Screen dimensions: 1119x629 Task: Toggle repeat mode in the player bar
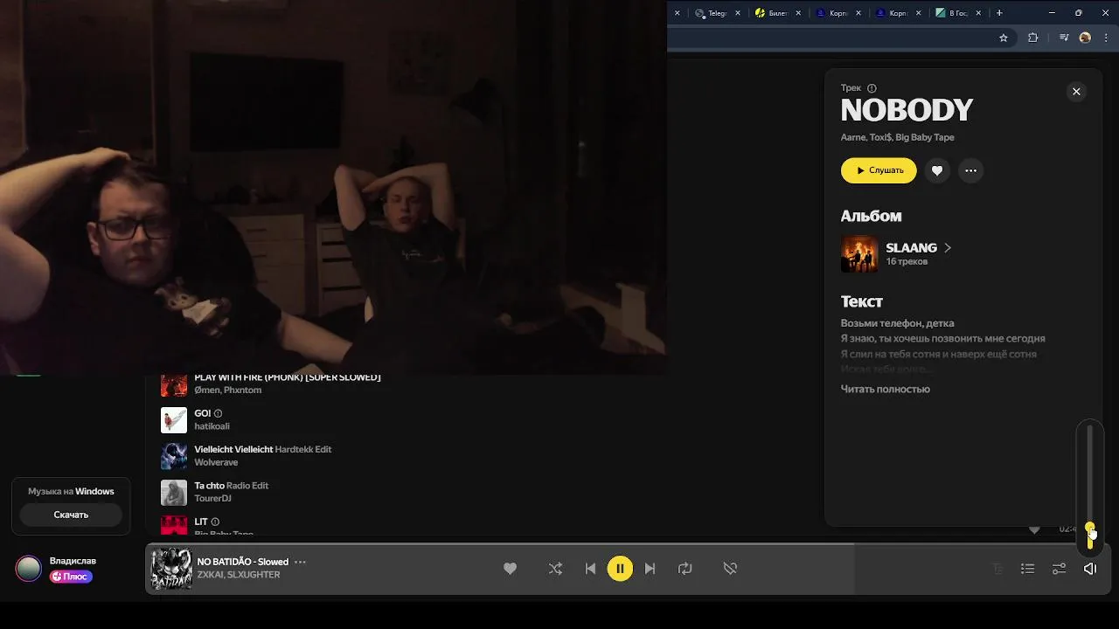click(x=685, y=569)
